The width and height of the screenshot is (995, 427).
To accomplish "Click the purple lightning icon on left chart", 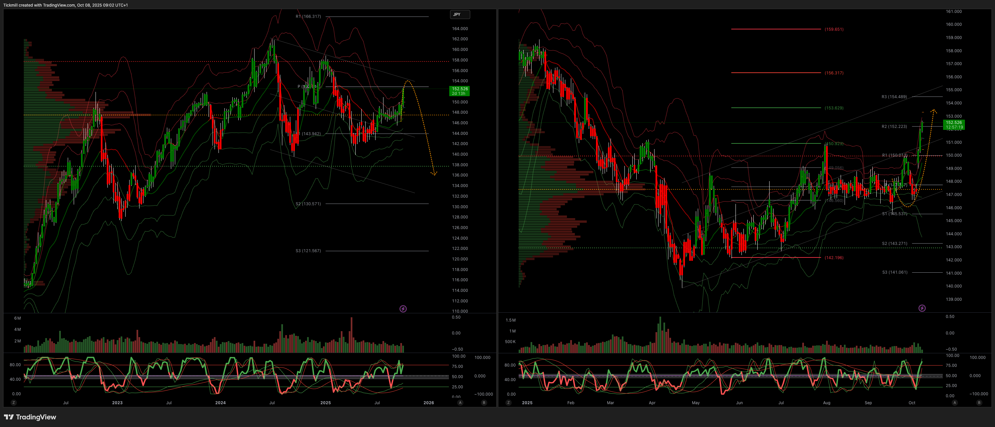I will pos(403,309).
